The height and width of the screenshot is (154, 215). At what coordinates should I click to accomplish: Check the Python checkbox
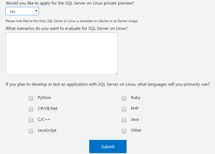[x=31, y=98]
